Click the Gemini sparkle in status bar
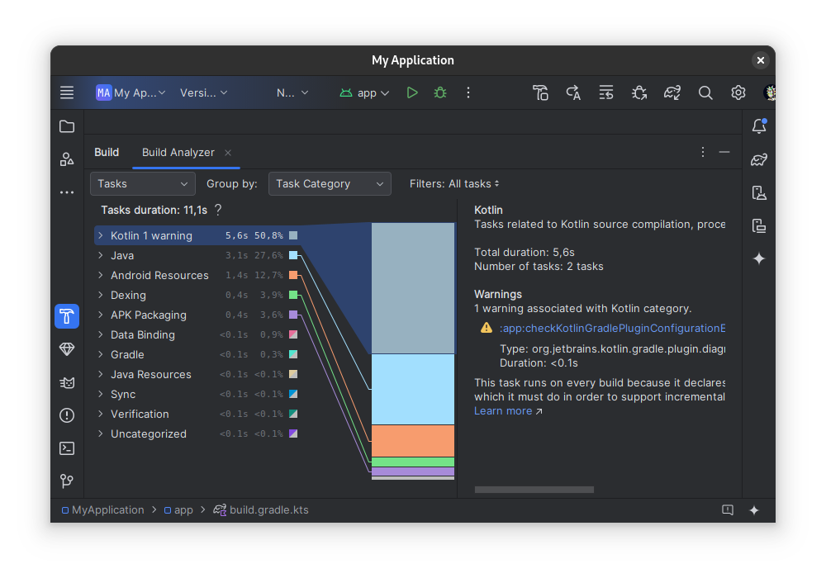826x578 pixels. (754, 510)
